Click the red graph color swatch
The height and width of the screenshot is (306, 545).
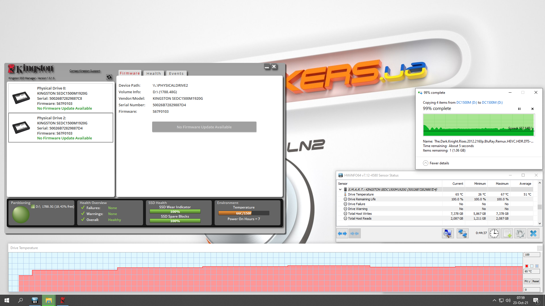point(527,266)
